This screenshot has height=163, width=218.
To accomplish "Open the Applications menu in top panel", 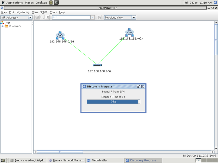I will coord(15,3).
